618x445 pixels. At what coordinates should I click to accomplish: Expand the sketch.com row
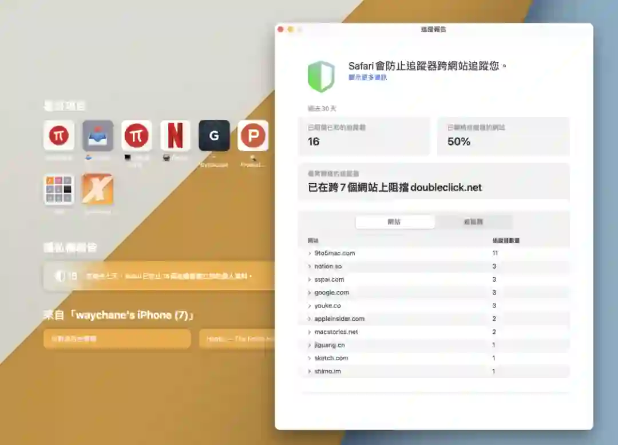pyautogui.click(x=310, y=358)
